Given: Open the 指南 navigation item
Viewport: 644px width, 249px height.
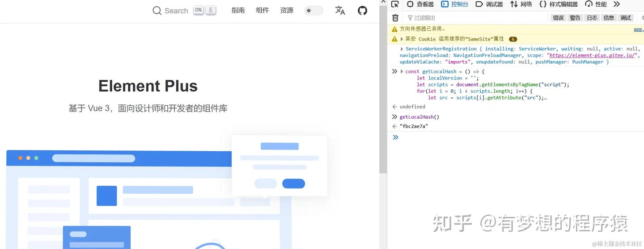Looking at the screenshot, I should [238, 10].
